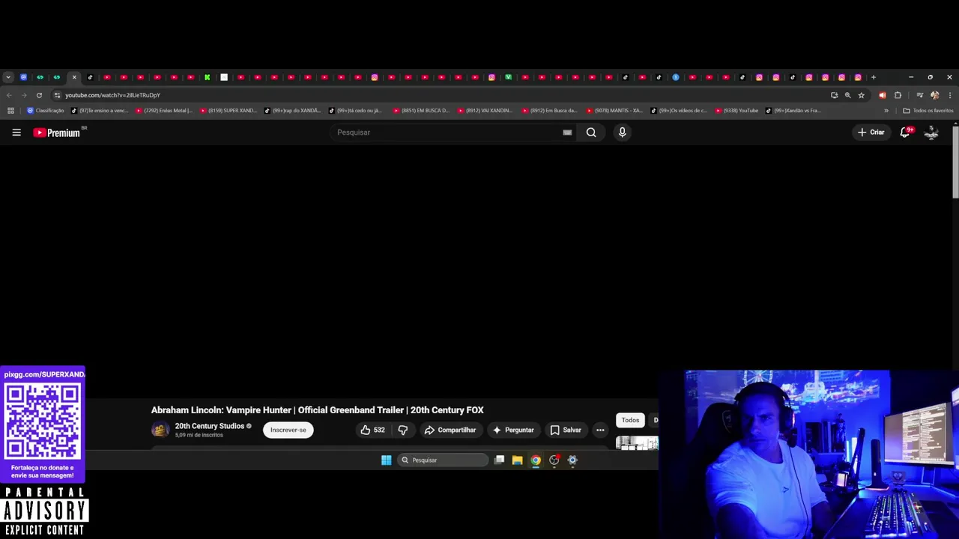The width and height of the screenshot is (959, 539).
Task: Open the Criar menu
Action: pos(871,133)
